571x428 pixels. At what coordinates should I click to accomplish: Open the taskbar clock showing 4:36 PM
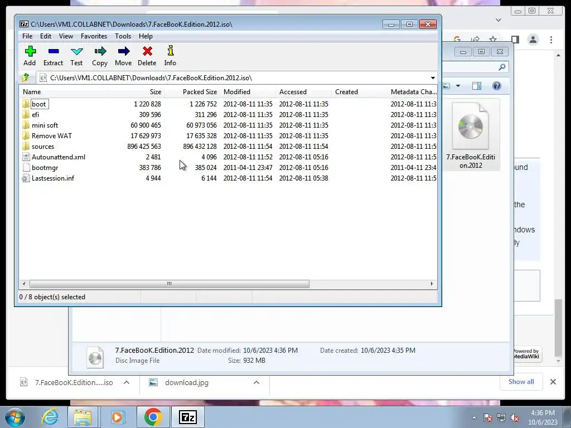click(x=543, y=417)
